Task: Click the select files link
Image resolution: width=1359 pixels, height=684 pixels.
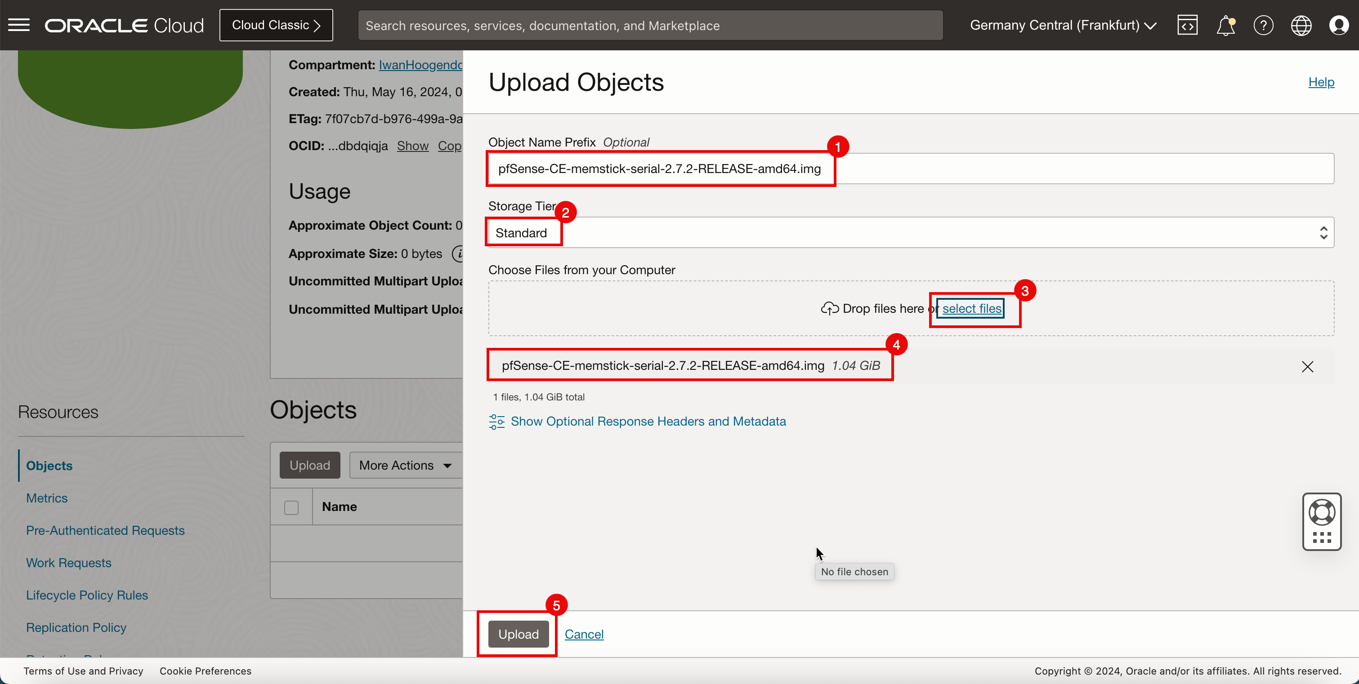Action: click(x=971, y=308)
